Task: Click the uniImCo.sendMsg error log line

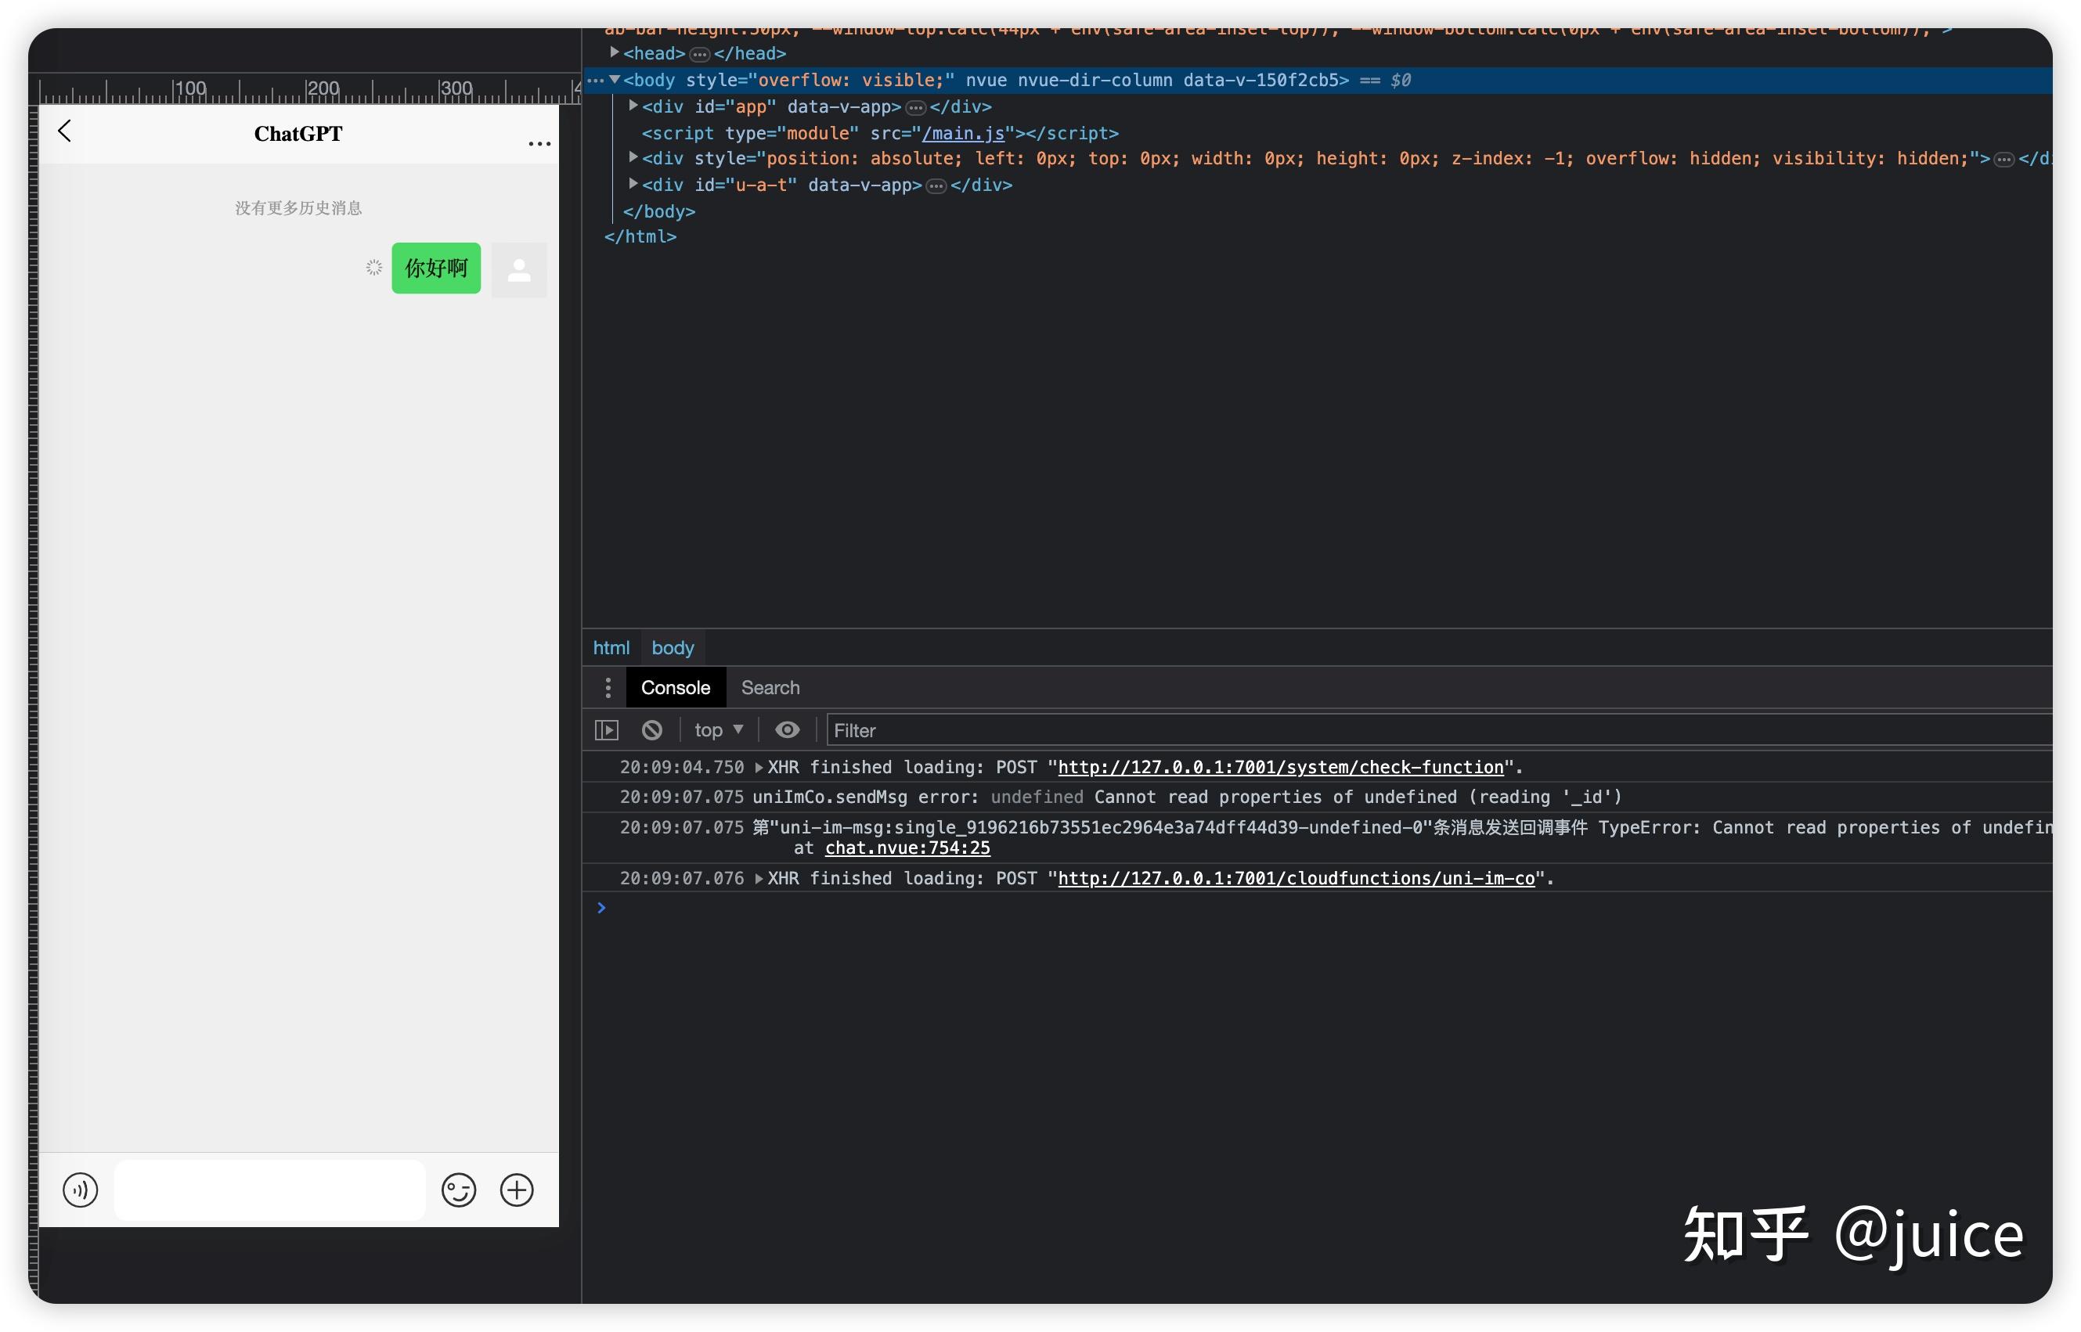Action: tap(1317, 797)
